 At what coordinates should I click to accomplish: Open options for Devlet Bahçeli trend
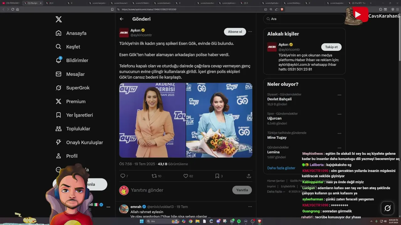coord(339,95)
